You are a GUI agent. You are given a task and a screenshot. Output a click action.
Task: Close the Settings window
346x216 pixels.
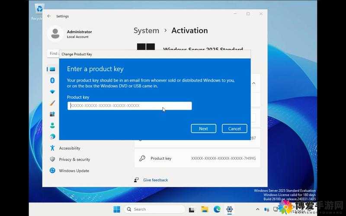261,14
